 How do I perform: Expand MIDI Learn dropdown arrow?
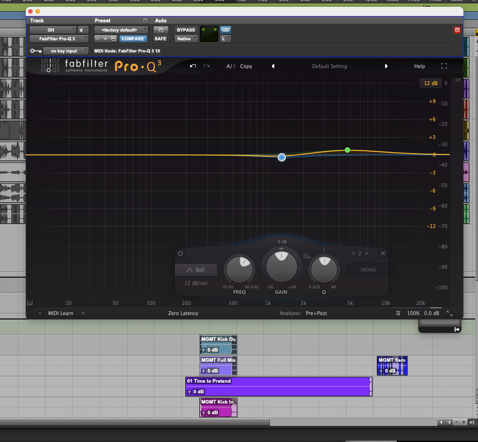pos(83,313)
